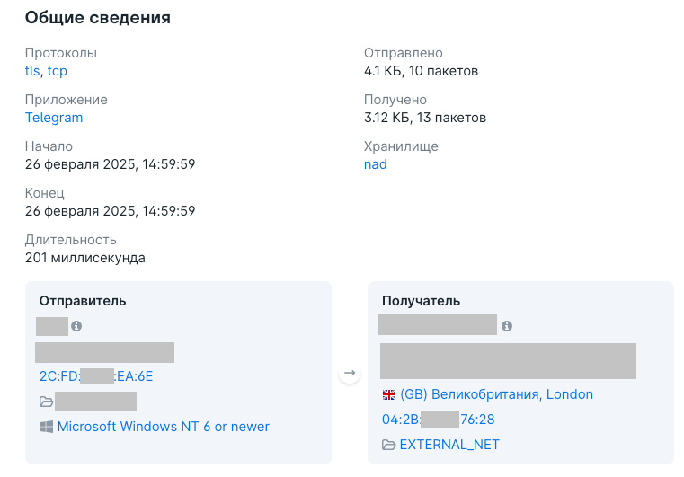
Task: Click the redacted sender hostname
Action: pos(104,352)
